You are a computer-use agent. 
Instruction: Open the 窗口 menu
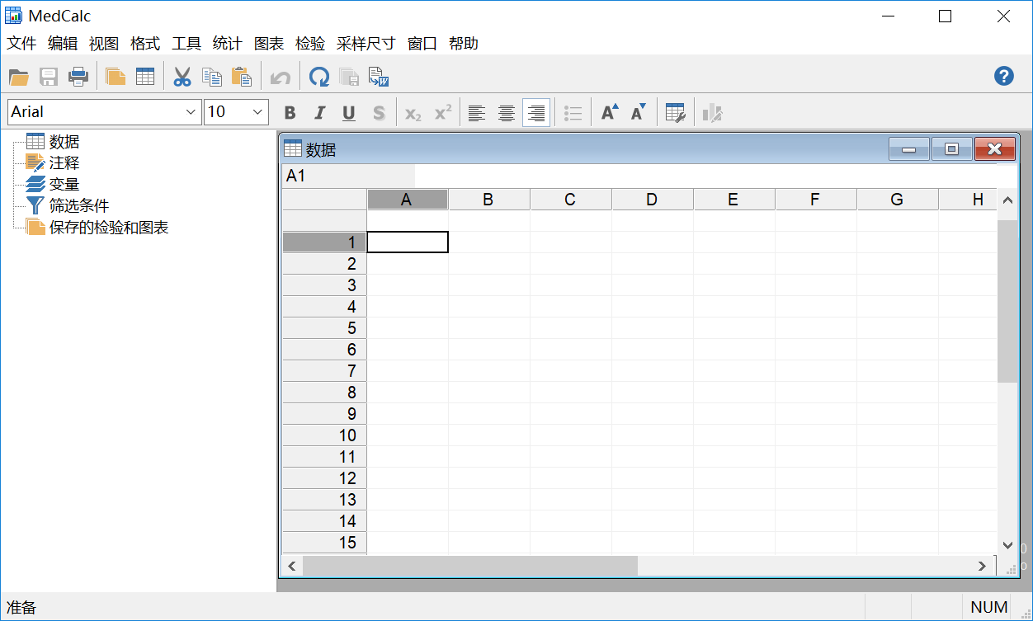point(422,44)
